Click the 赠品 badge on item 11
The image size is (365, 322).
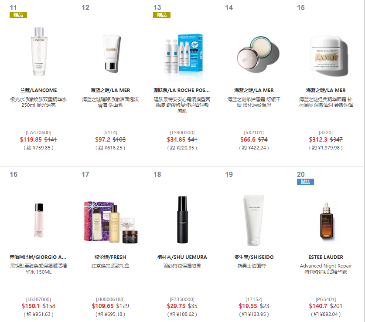tap(18, 15)
